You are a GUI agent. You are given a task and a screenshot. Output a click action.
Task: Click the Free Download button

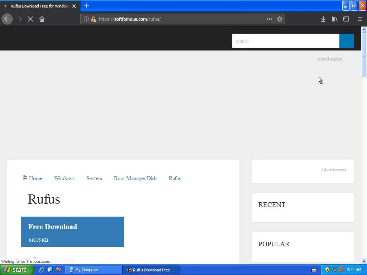[x=72, y=232]
